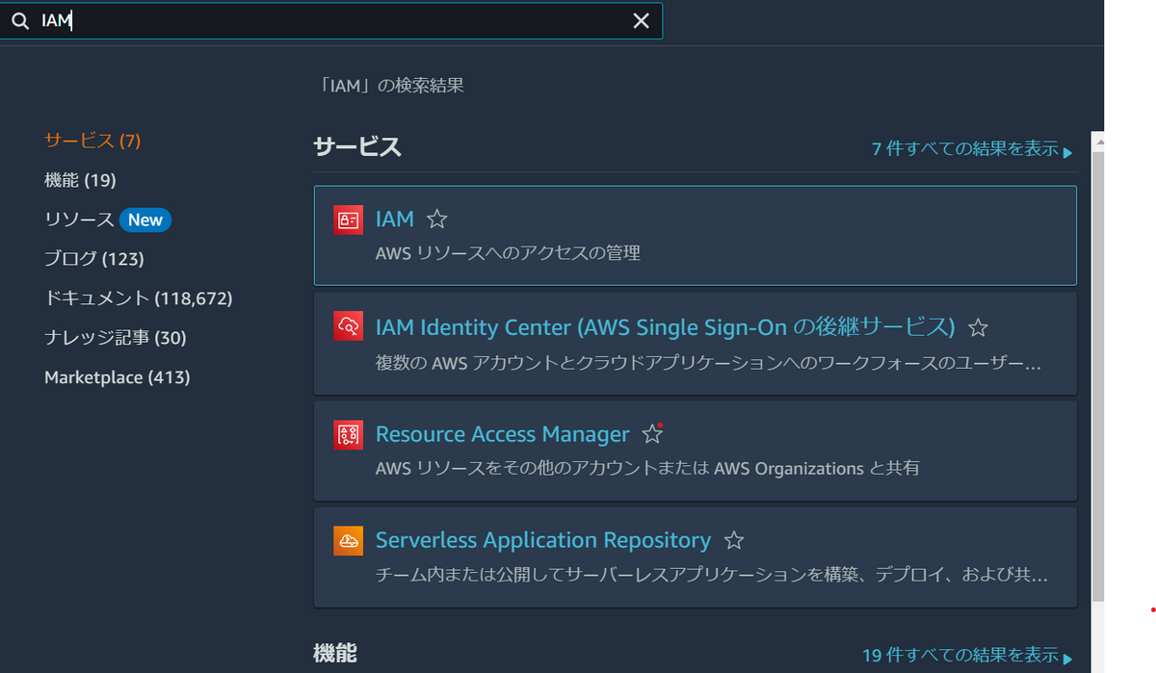Image resolution: width=1156 pixels, height=673 pixels.
Task: Favorite IAM Identity Center with star
Action: 978,327
